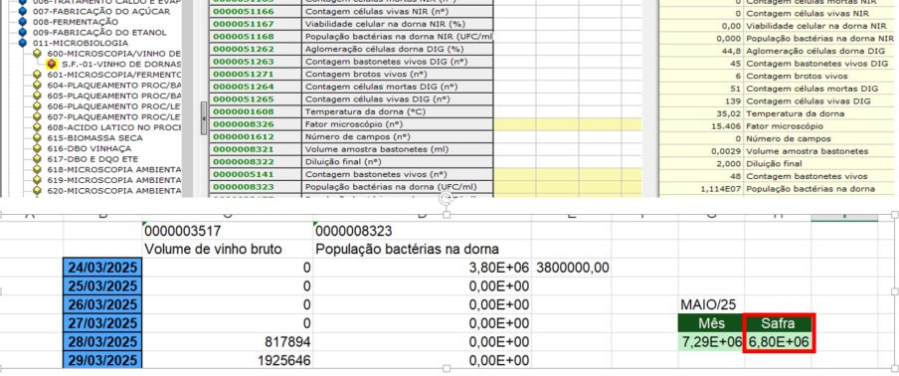
Task: Select Excel cell with value 1925646
Action: click(x=228, y=361)
